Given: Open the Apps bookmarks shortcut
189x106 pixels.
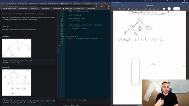Looking at the screenshot, I should (x=3, y=9).
